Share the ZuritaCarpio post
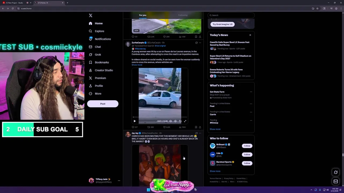 200,127
